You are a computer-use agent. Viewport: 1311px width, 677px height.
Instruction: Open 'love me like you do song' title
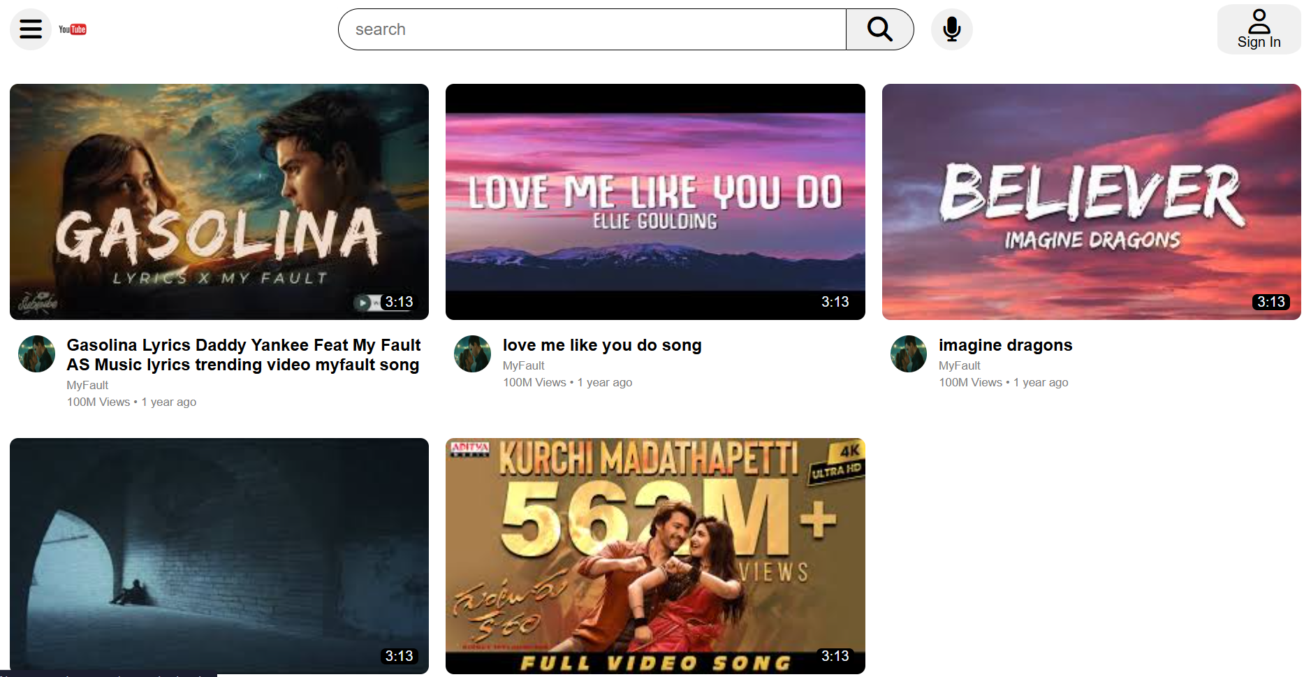pos(602,345)
